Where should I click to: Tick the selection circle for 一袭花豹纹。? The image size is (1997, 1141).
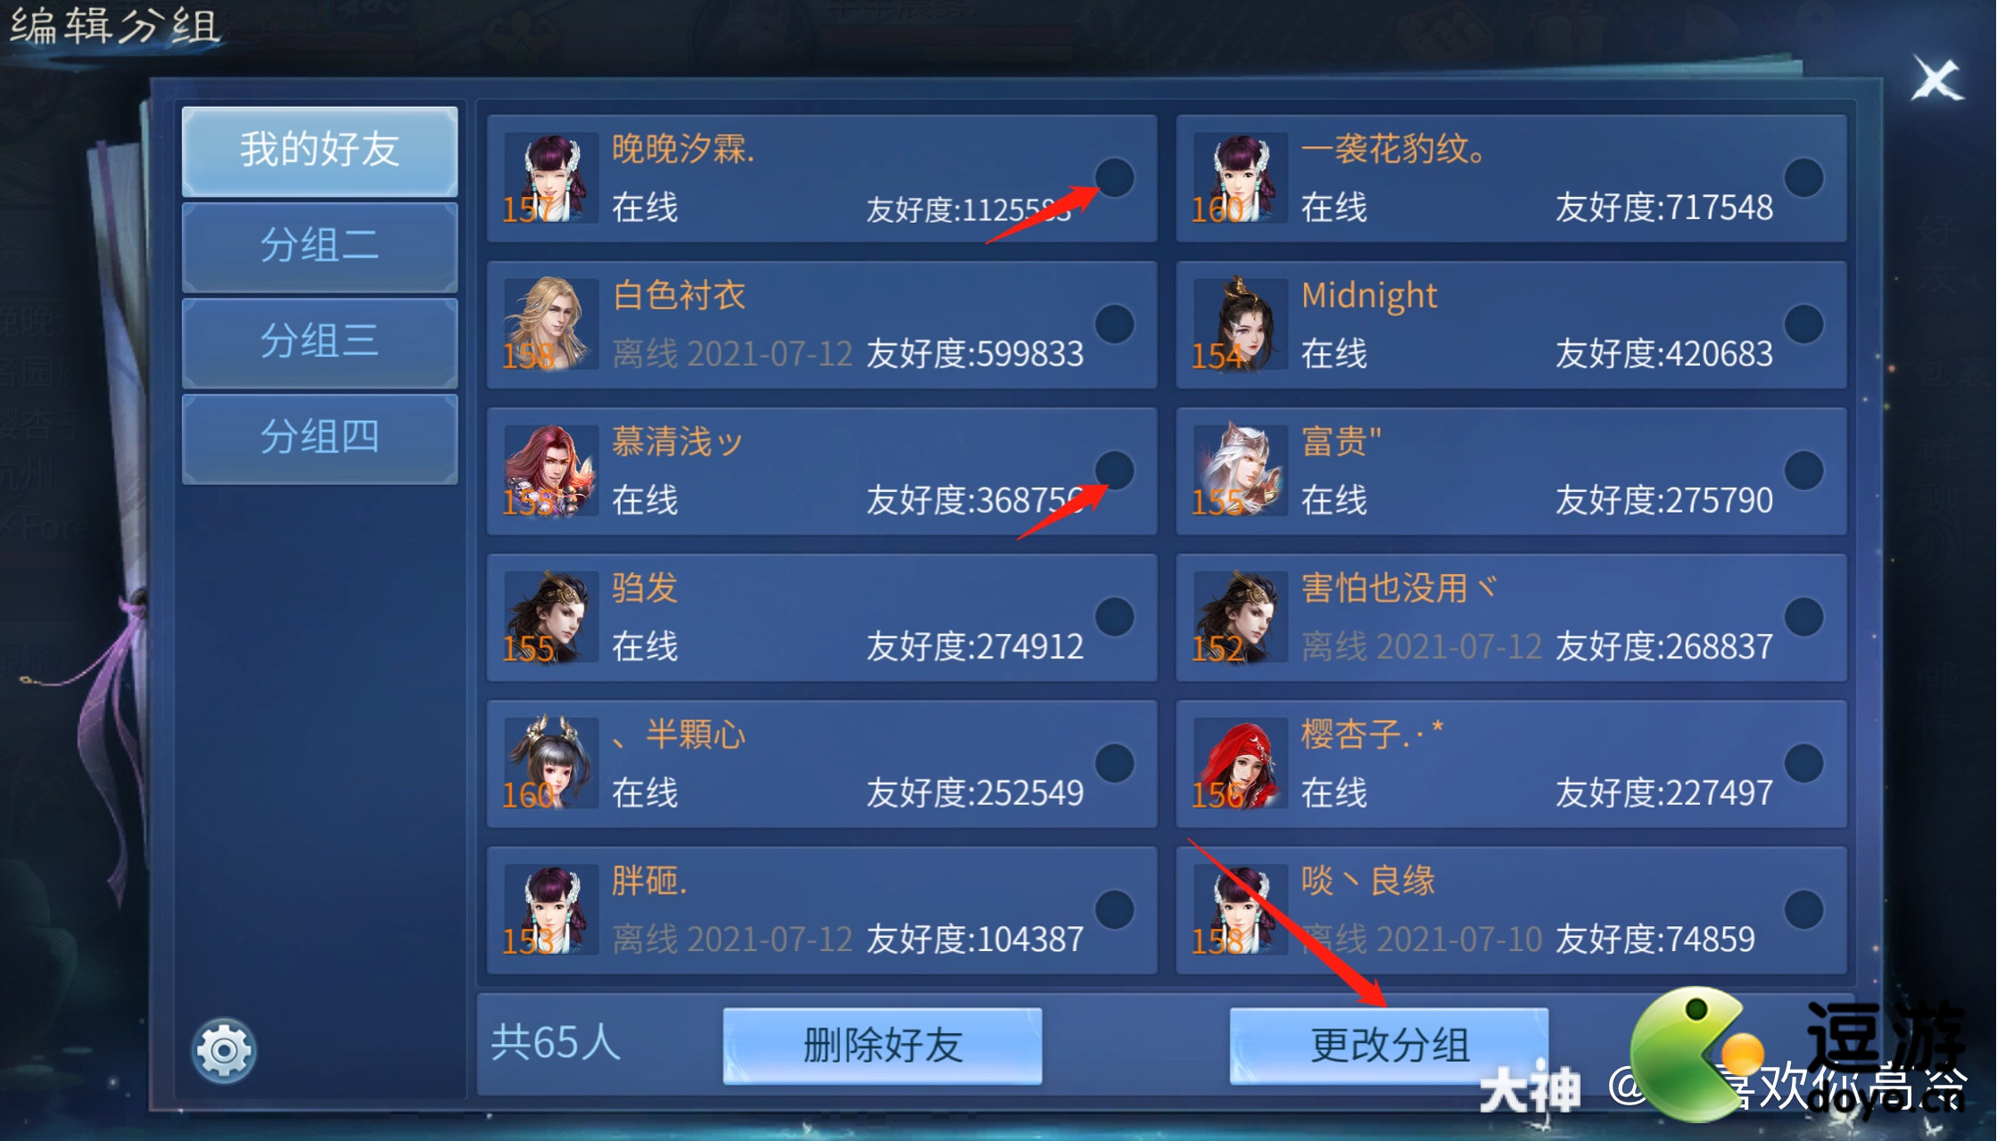[x=1803, y=177]
